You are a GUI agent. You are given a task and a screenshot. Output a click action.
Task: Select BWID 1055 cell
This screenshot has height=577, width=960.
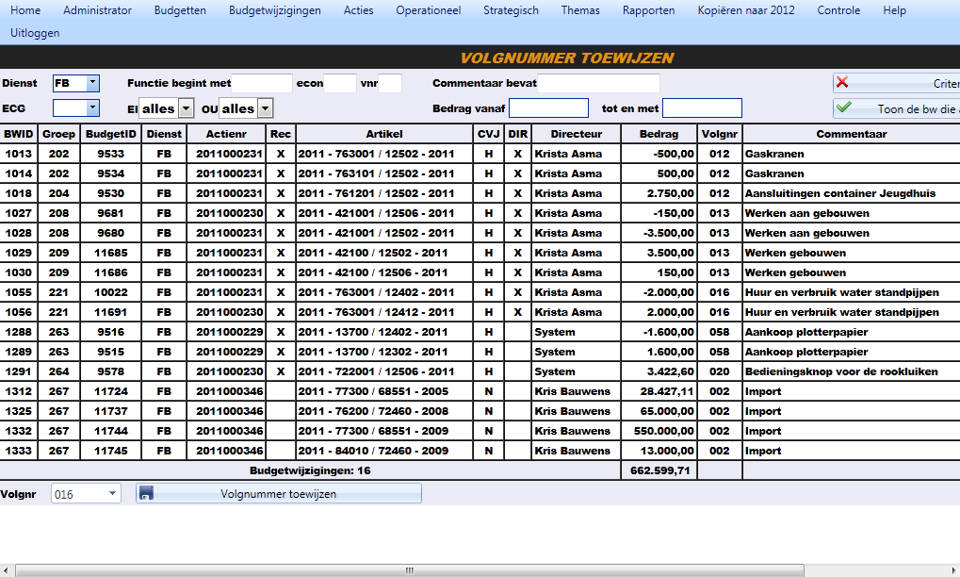(x=18, y=292)
